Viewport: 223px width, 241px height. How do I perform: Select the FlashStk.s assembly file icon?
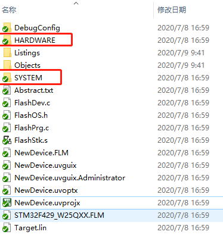tap(7, 140)
